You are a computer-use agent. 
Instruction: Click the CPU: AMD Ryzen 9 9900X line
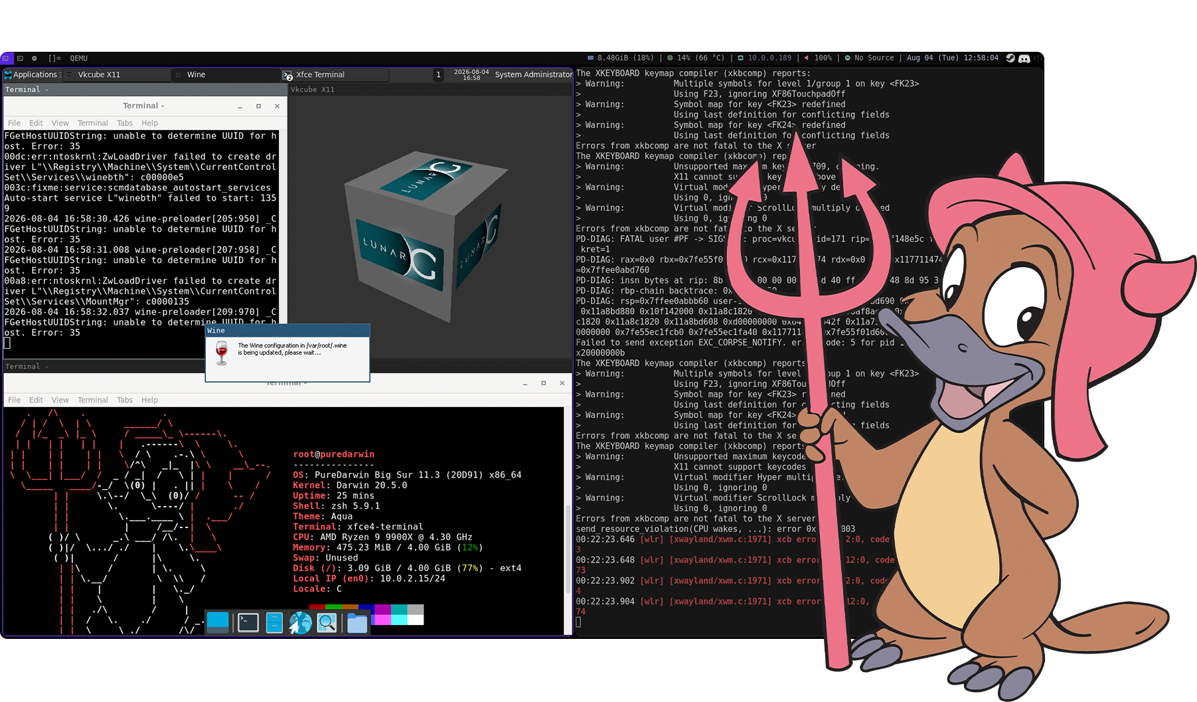[382, 537]
